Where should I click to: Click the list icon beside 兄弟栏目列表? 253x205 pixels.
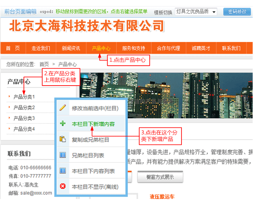coord(63,155)
